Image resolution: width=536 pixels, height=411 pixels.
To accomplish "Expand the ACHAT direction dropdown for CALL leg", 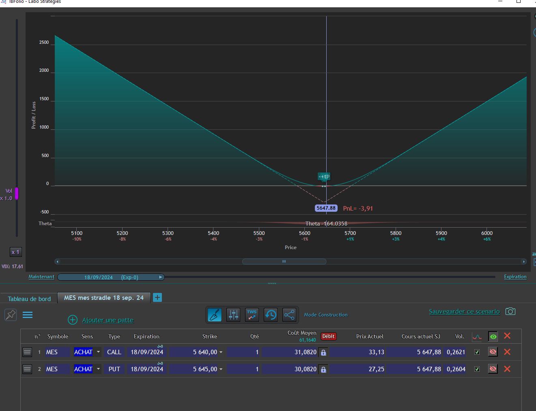I will [98, 352].
